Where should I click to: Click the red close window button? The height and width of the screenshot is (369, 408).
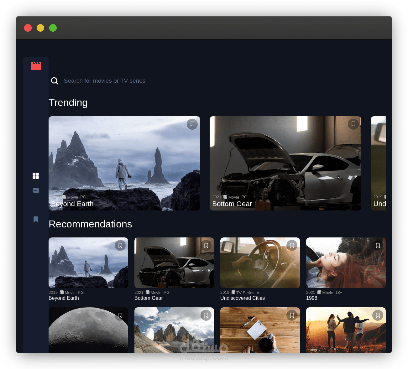(x=28, y=28)
